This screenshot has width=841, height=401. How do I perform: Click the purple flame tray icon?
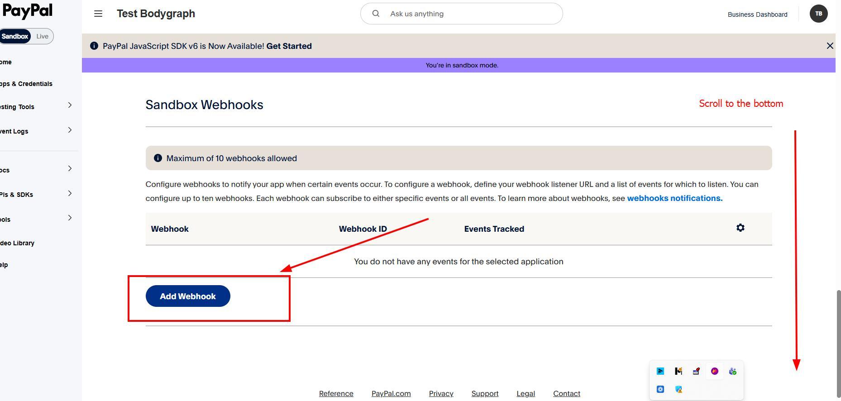coord(714,371)
